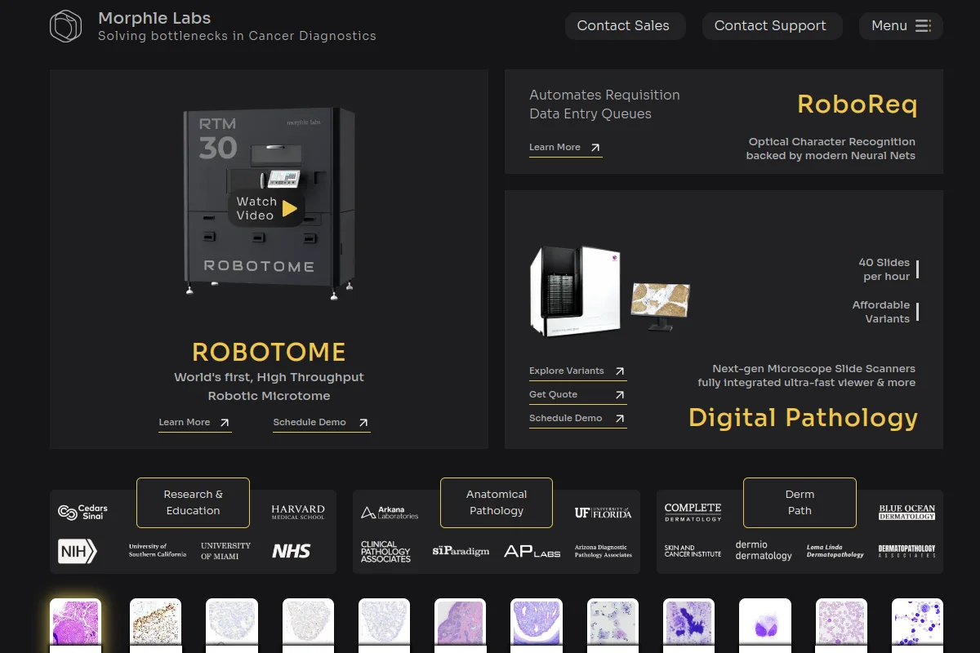Click the Complete Dermatology logo
This screenshot has width=980, height=653.
693,513
